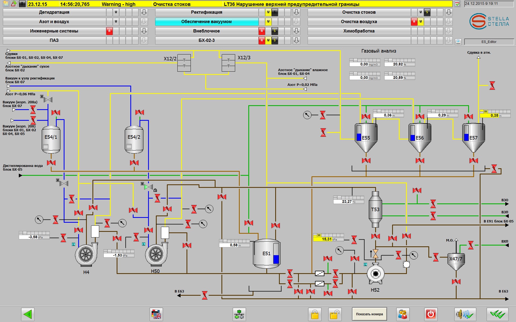
Task: Open the Очистка воздуха button
Action: point(359,21)
